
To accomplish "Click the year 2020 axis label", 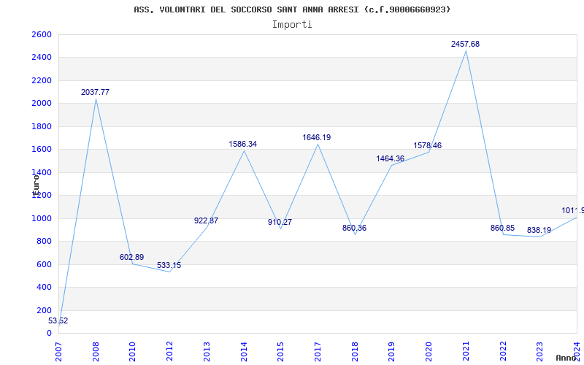I will click(x=429, y=351).
